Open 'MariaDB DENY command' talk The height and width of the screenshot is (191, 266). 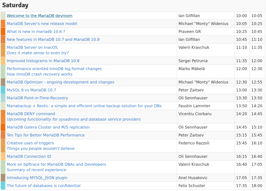pos(31,114)
